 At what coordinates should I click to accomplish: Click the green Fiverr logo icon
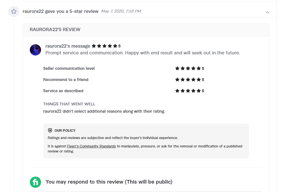click(x=35, y=182)
